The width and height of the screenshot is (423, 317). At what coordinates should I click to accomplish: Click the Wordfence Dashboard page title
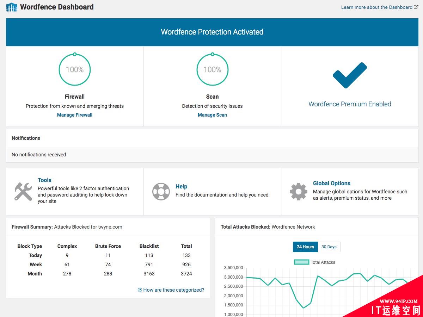(x=57, y=7)
